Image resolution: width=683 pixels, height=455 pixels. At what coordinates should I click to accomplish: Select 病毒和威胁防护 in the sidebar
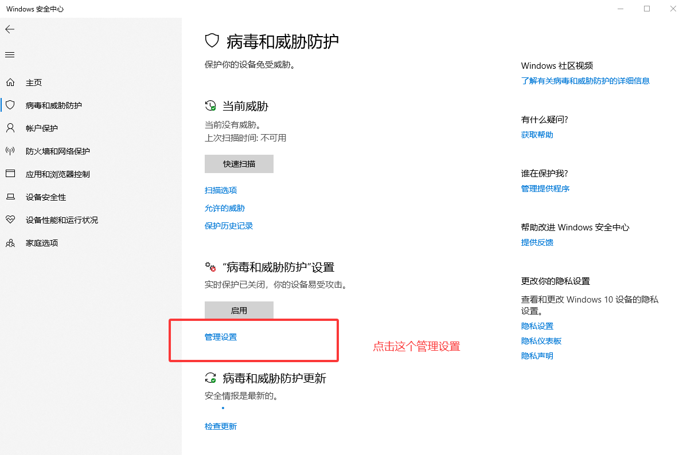coord(53,105)
